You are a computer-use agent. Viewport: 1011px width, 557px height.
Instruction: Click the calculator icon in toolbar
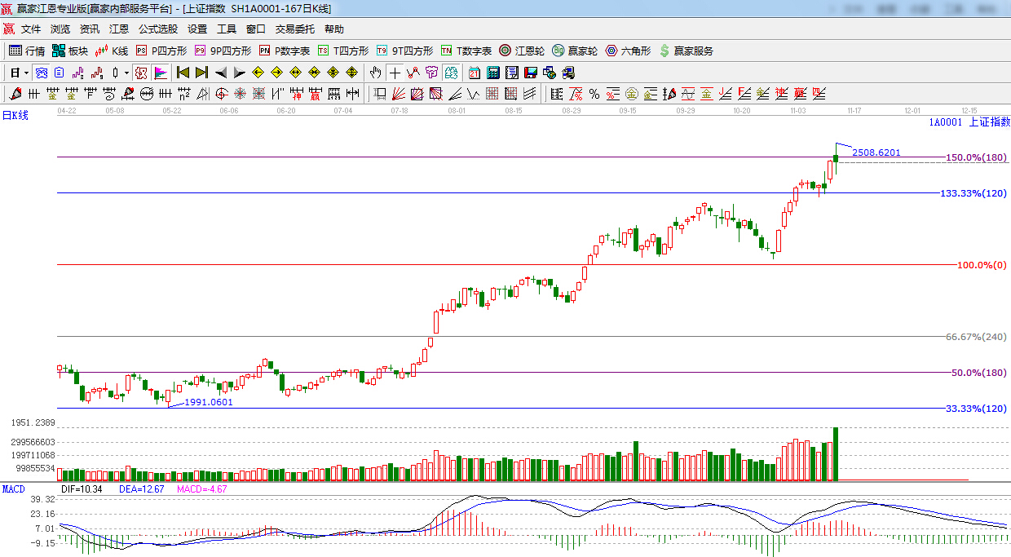[x=493, y=73]
